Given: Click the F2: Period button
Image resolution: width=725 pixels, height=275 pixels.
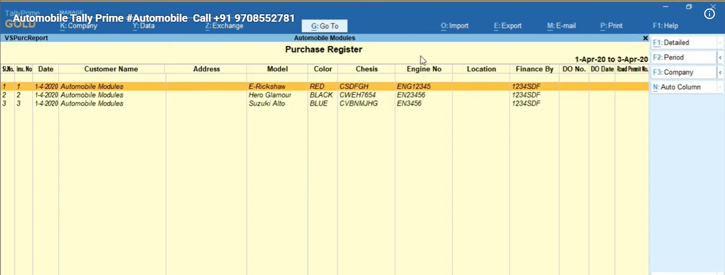Looking at the screenshot, I should point(684,57).
